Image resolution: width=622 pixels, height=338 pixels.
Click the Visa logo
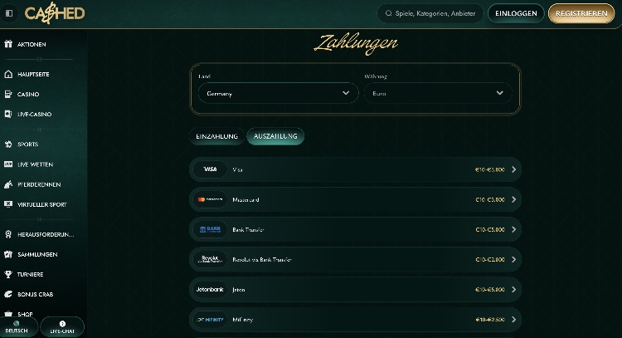pyautogui.click(x=210, y=169)
